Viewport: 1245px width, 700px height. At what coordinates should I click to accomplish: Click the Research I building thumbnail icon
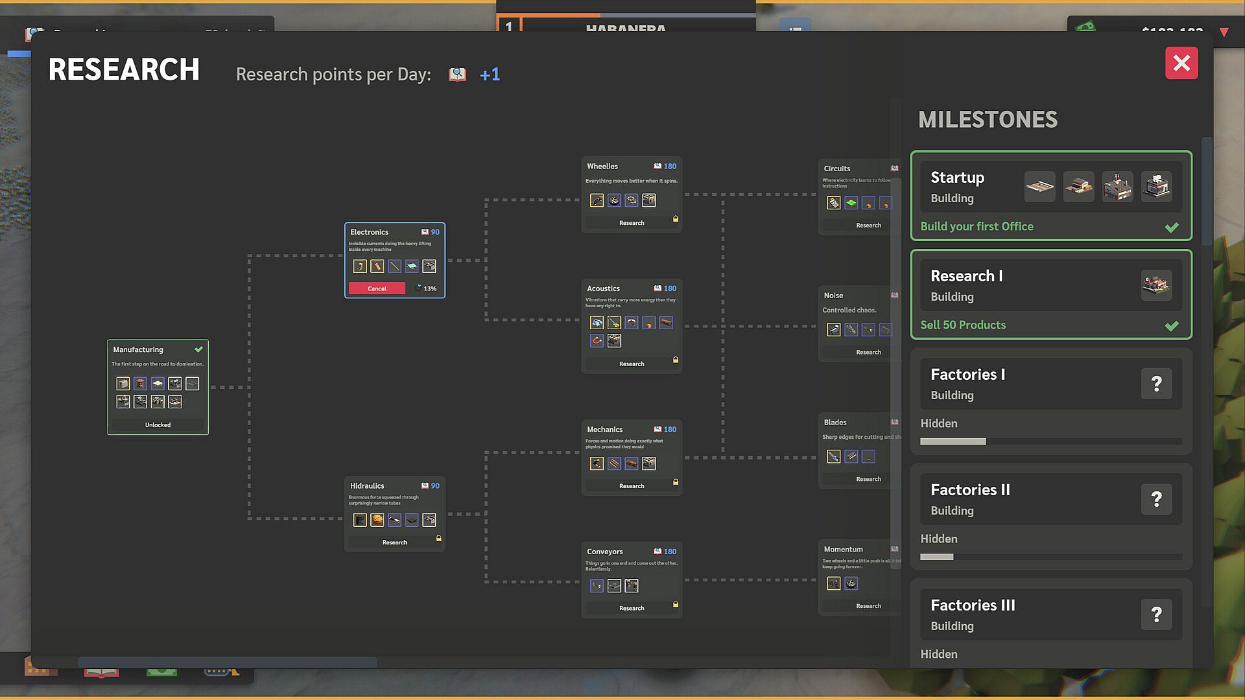(1156, 285)
